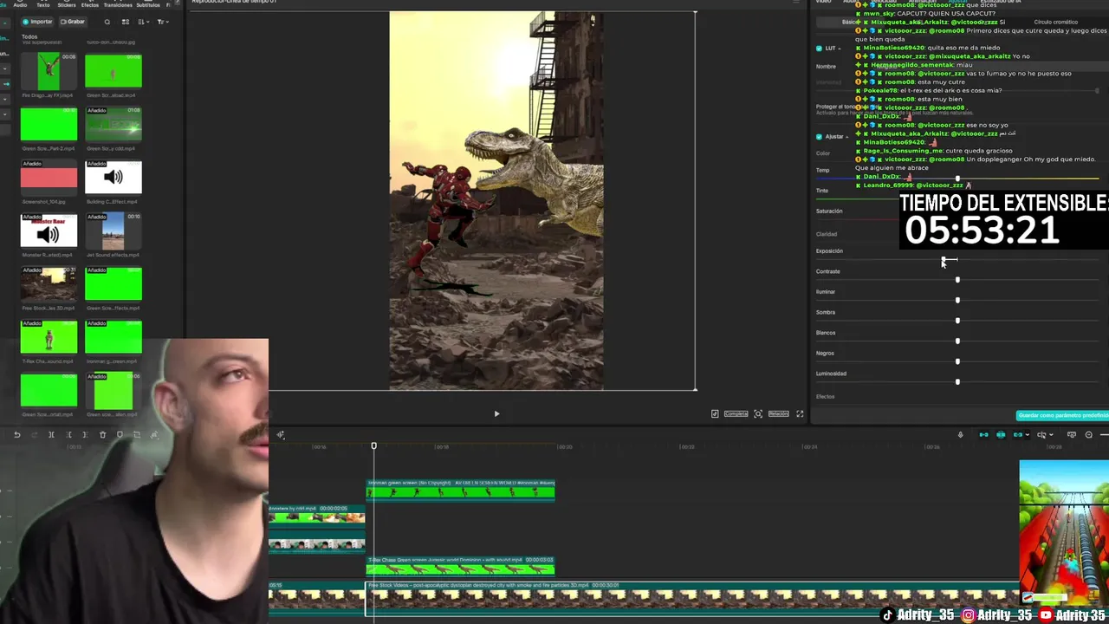Open the Audio tab in top bar

click(x=20, y=4)
